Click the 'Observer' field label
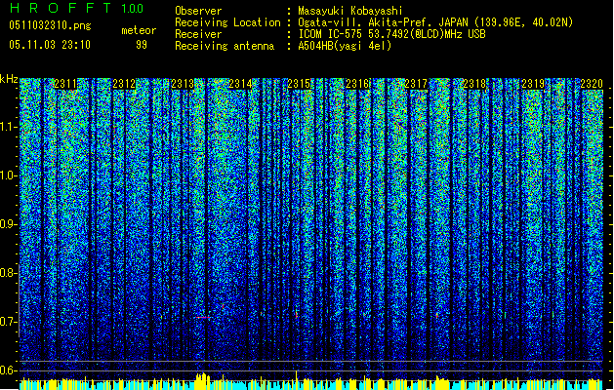 (x=198, y=11)
